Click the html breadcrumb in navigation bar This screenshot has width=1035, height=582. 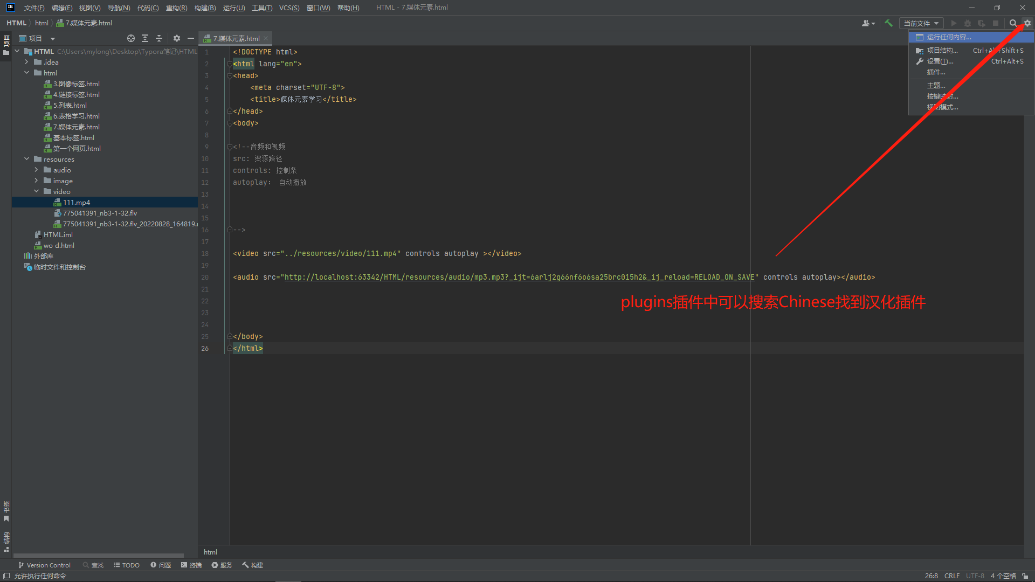click(x=42, y=23)
